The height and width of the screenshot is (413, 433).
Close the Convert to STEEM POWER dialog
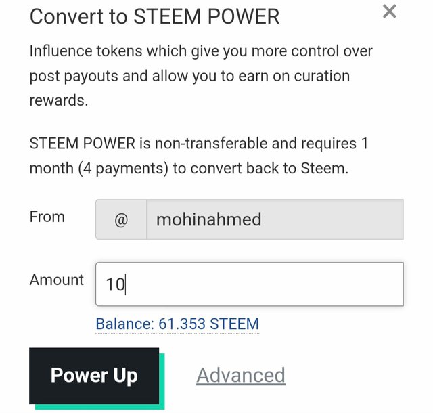pos(389,12)
